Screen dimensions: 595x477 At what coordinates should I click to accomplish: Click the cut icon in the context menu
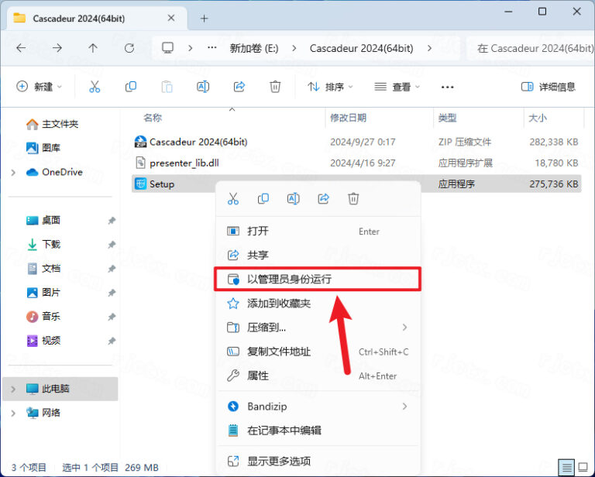233,199
